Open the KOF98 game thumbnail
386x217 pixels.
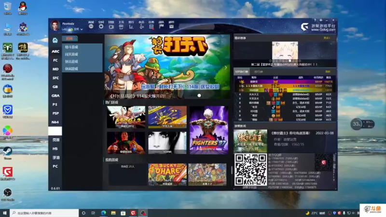[167, 143]
